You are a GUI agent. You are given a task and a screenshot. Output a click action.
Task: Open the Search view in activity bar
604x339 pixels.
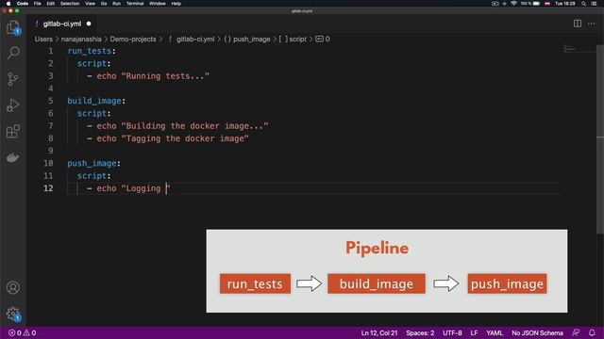pos(13,53)
